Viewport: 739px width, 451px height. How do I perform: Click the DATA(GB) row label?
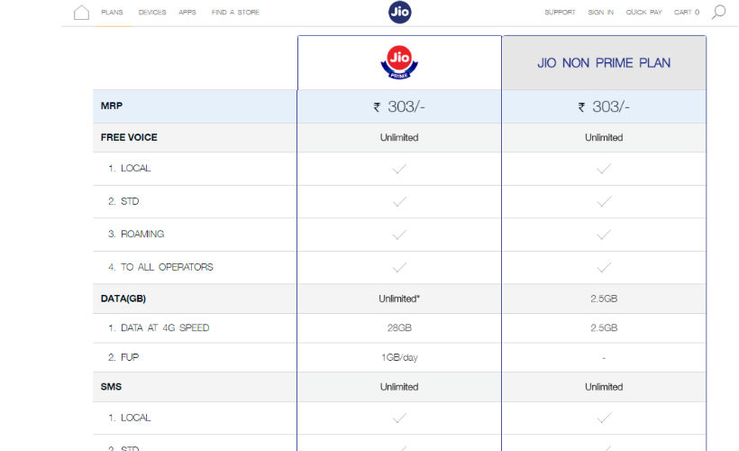pyautogui.click(x=123, y=299)
